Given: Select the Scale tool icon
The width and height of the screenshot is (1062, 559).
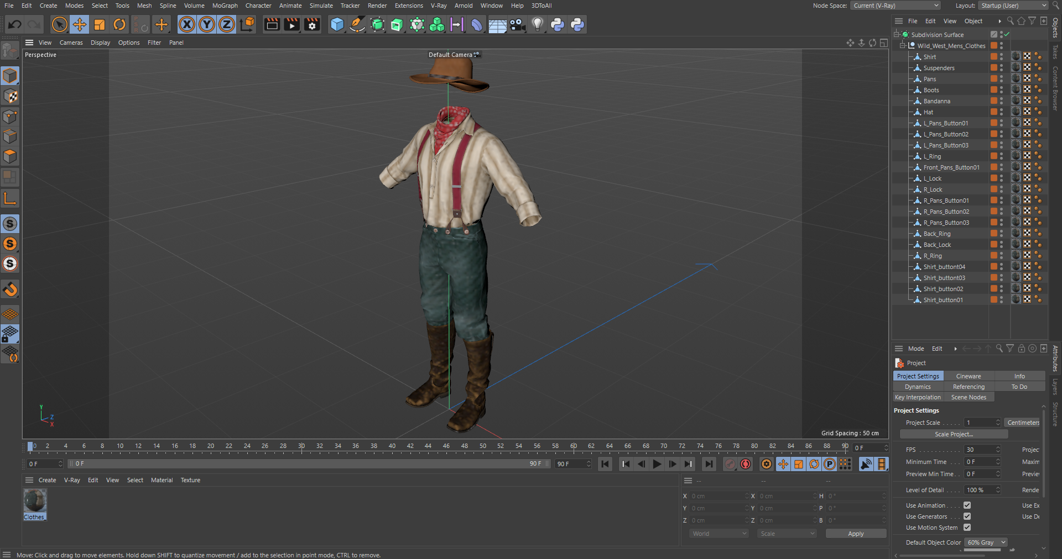Looking at the screenshot, I should [x=100, y=24].
